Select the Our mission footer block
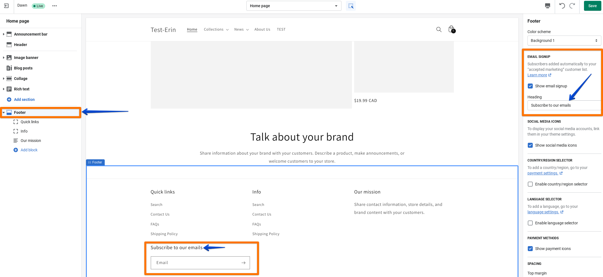 (31, 141)
